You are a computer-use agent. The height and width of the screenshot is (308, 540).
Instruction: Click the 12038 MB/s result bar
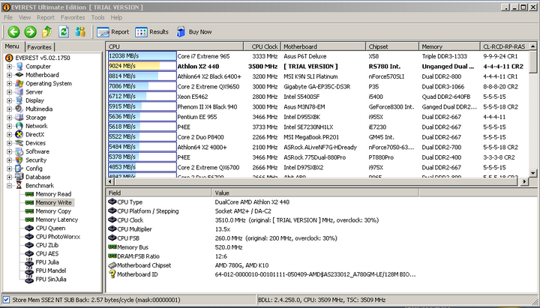142,56
